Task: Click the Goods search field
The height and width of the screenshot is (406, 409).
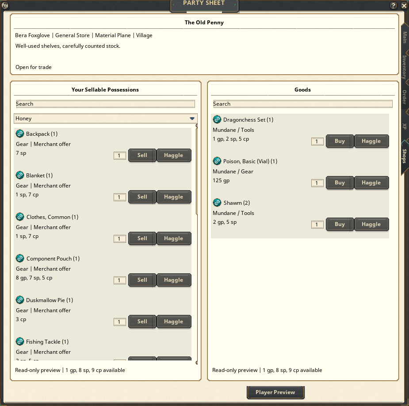Action: [x=303, y=104]
